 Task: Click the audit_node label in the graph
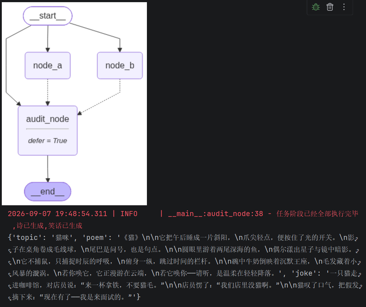[x=48, y=119]
